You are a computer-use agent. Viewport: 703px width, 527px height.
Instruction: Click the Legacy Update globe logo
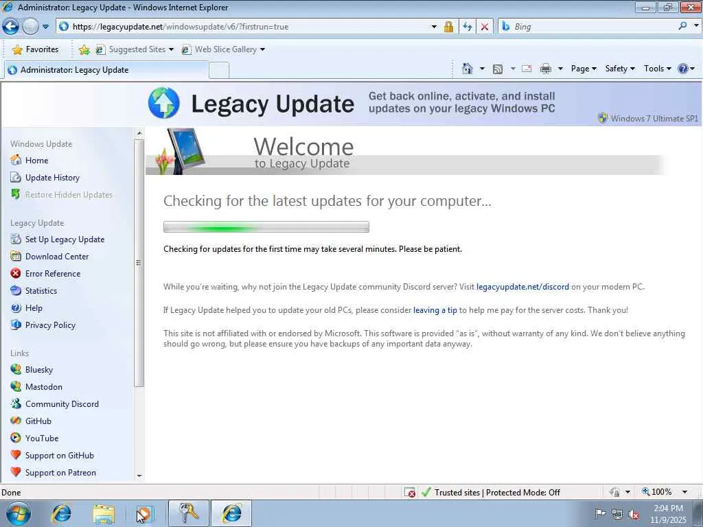pyautogui.click(x=163, y=103)
